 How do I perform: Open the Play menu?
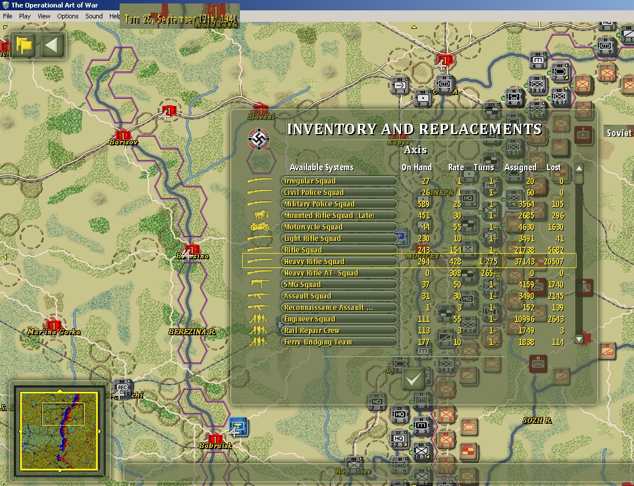(x=25, y=16)
